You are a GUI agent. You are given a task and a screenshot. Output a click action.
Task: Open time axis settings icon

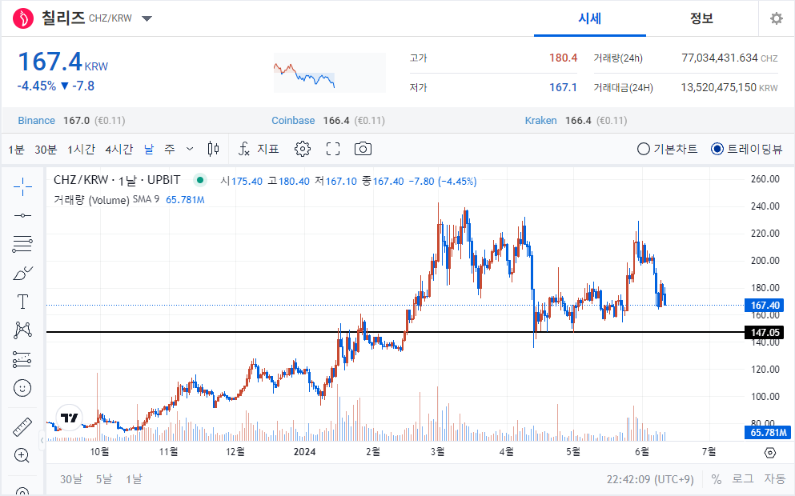pyautogui.click(x=769, y=453)
